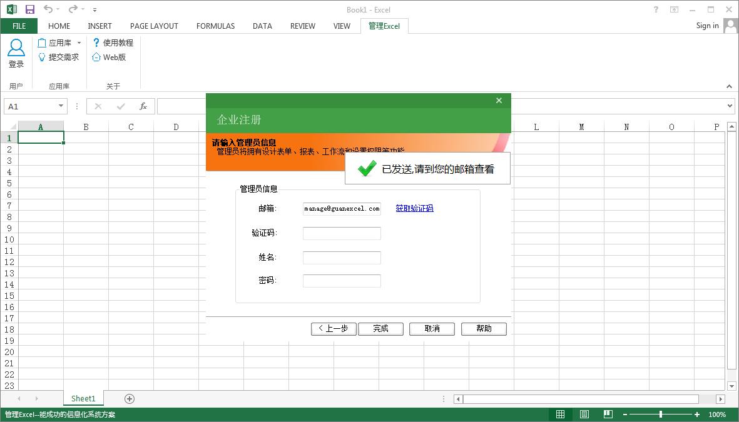Collapse the ribbon using the chevron
Image resolution: width=739 pixels, height=422 pixels.
pos(729,86)
